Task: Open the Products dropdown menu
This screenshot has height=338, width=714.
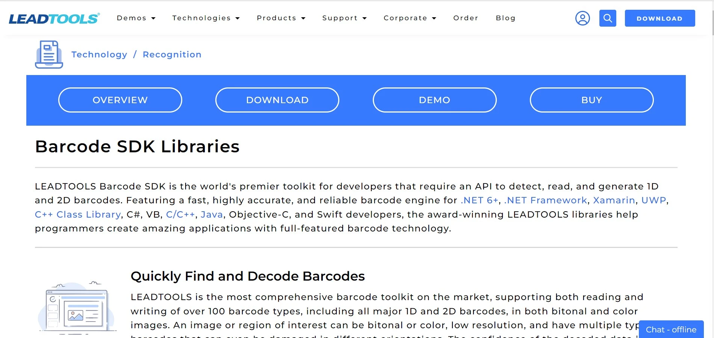Action: (281, 18)
